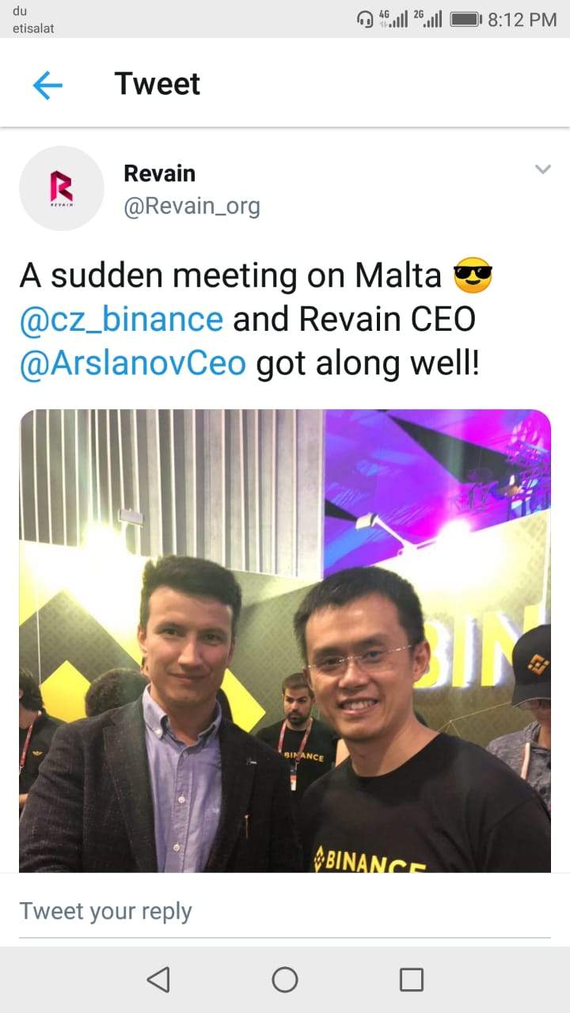Tap Android recent apps square
The width and height of the screenshot is (570, 1013).
tap(412, 980)
